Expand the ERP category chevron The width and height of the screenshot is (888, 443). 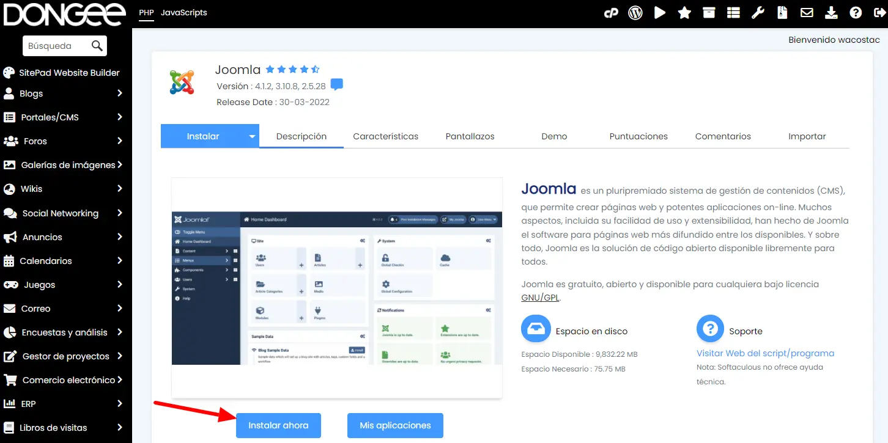[120, 404]
